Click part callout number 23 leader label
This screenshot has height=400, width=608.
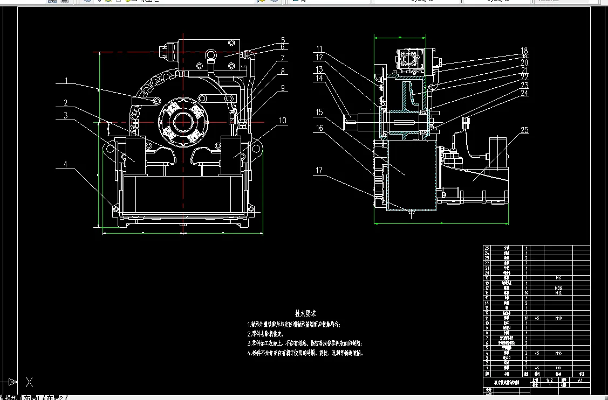pos(524,86)
